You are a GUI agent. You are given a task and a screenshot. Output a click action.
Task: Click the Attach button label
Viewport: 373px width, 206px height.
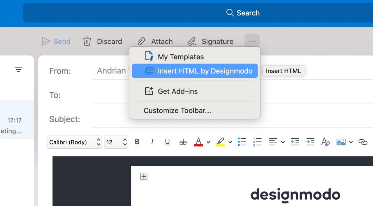pyautogui.click(x=162, y=41)
